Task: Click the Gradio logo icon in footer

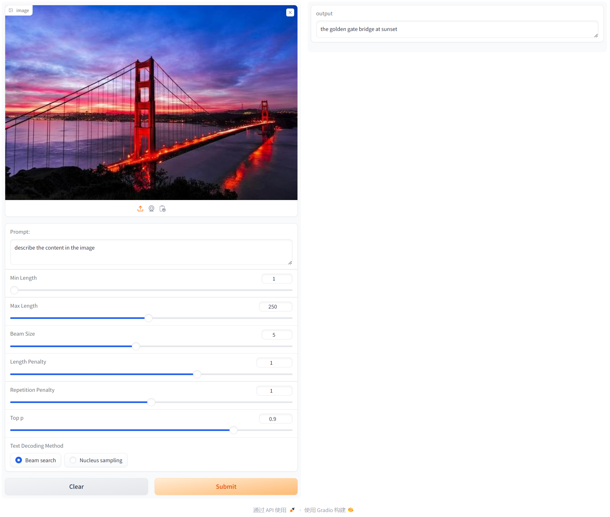Action: point(351,510)
